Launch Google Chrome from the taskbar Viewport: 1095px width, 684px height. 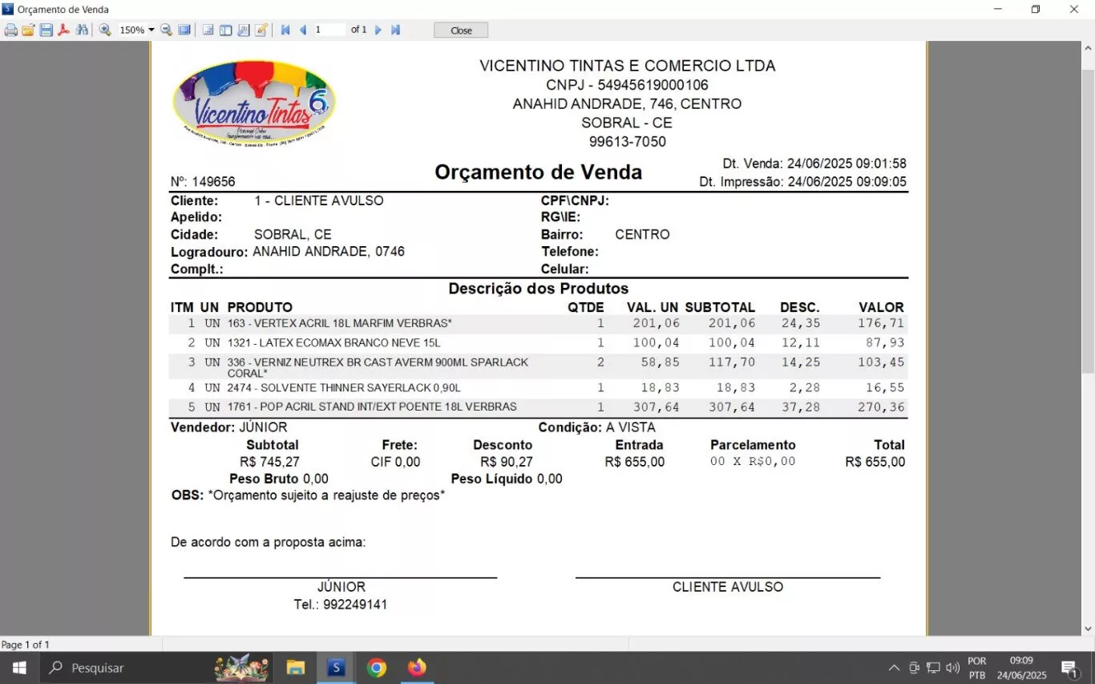[x=376, y=667]
